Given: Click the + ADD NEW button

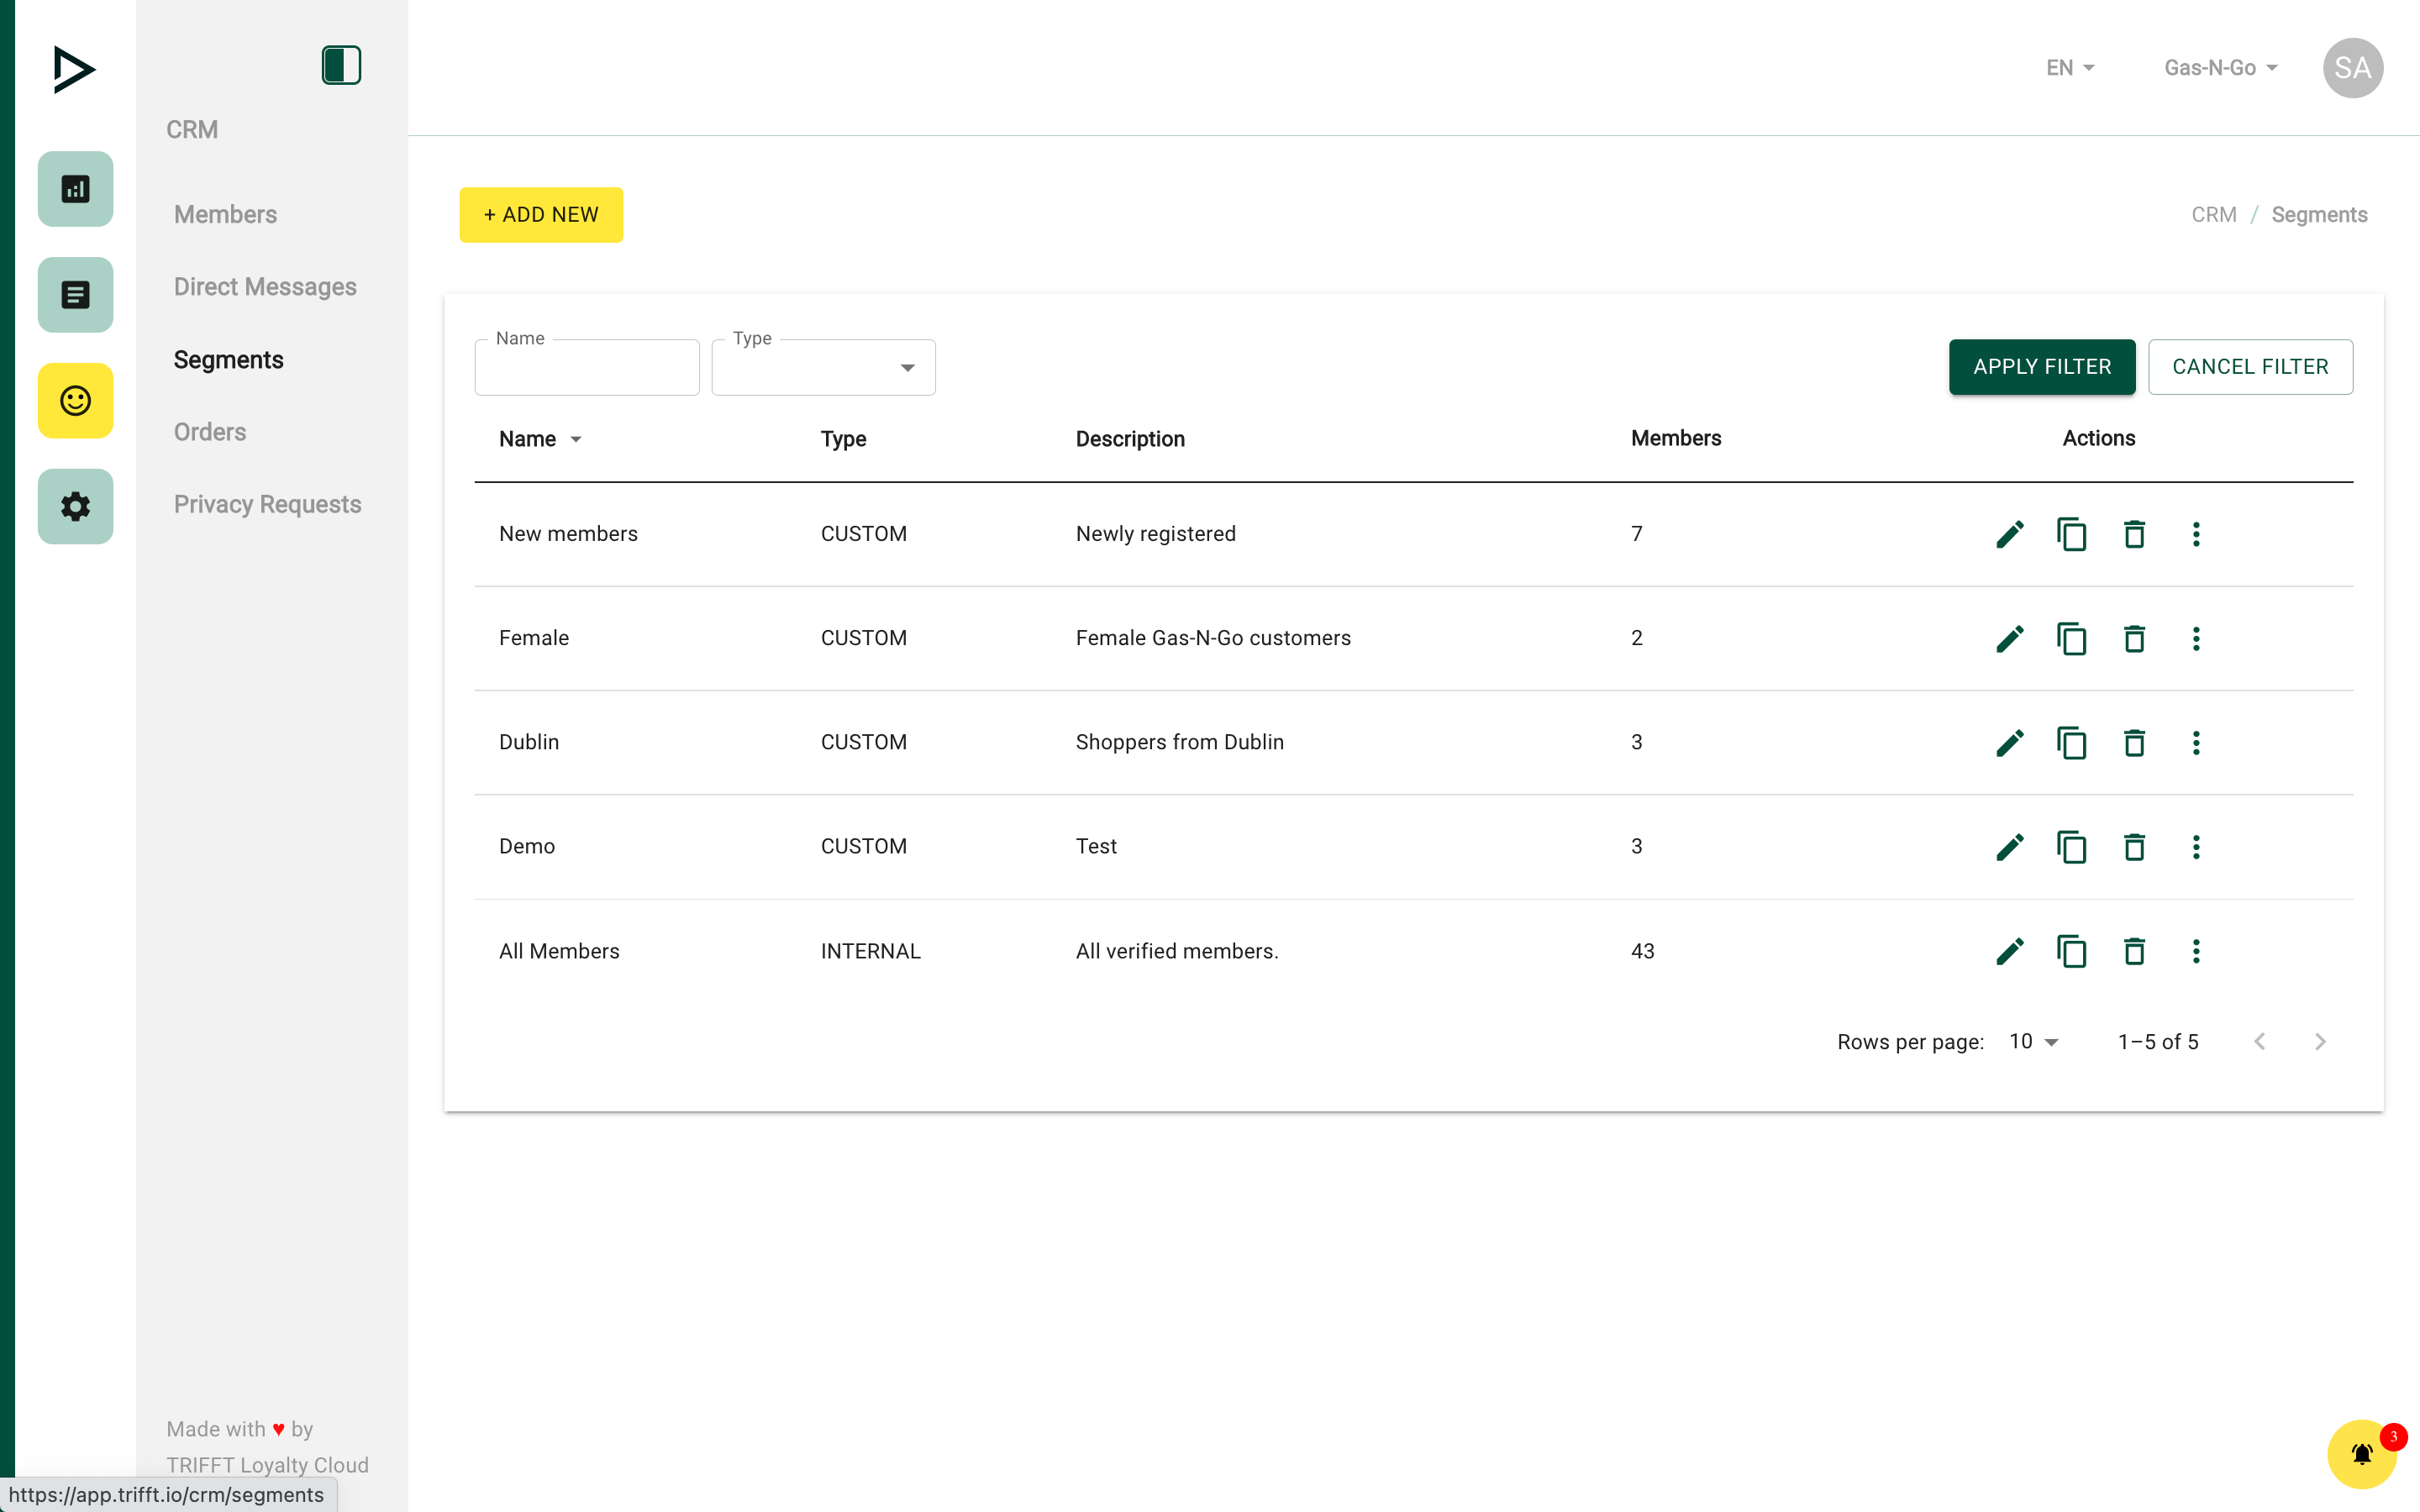Looking at the screenshot, I should (x=541, y=215).
